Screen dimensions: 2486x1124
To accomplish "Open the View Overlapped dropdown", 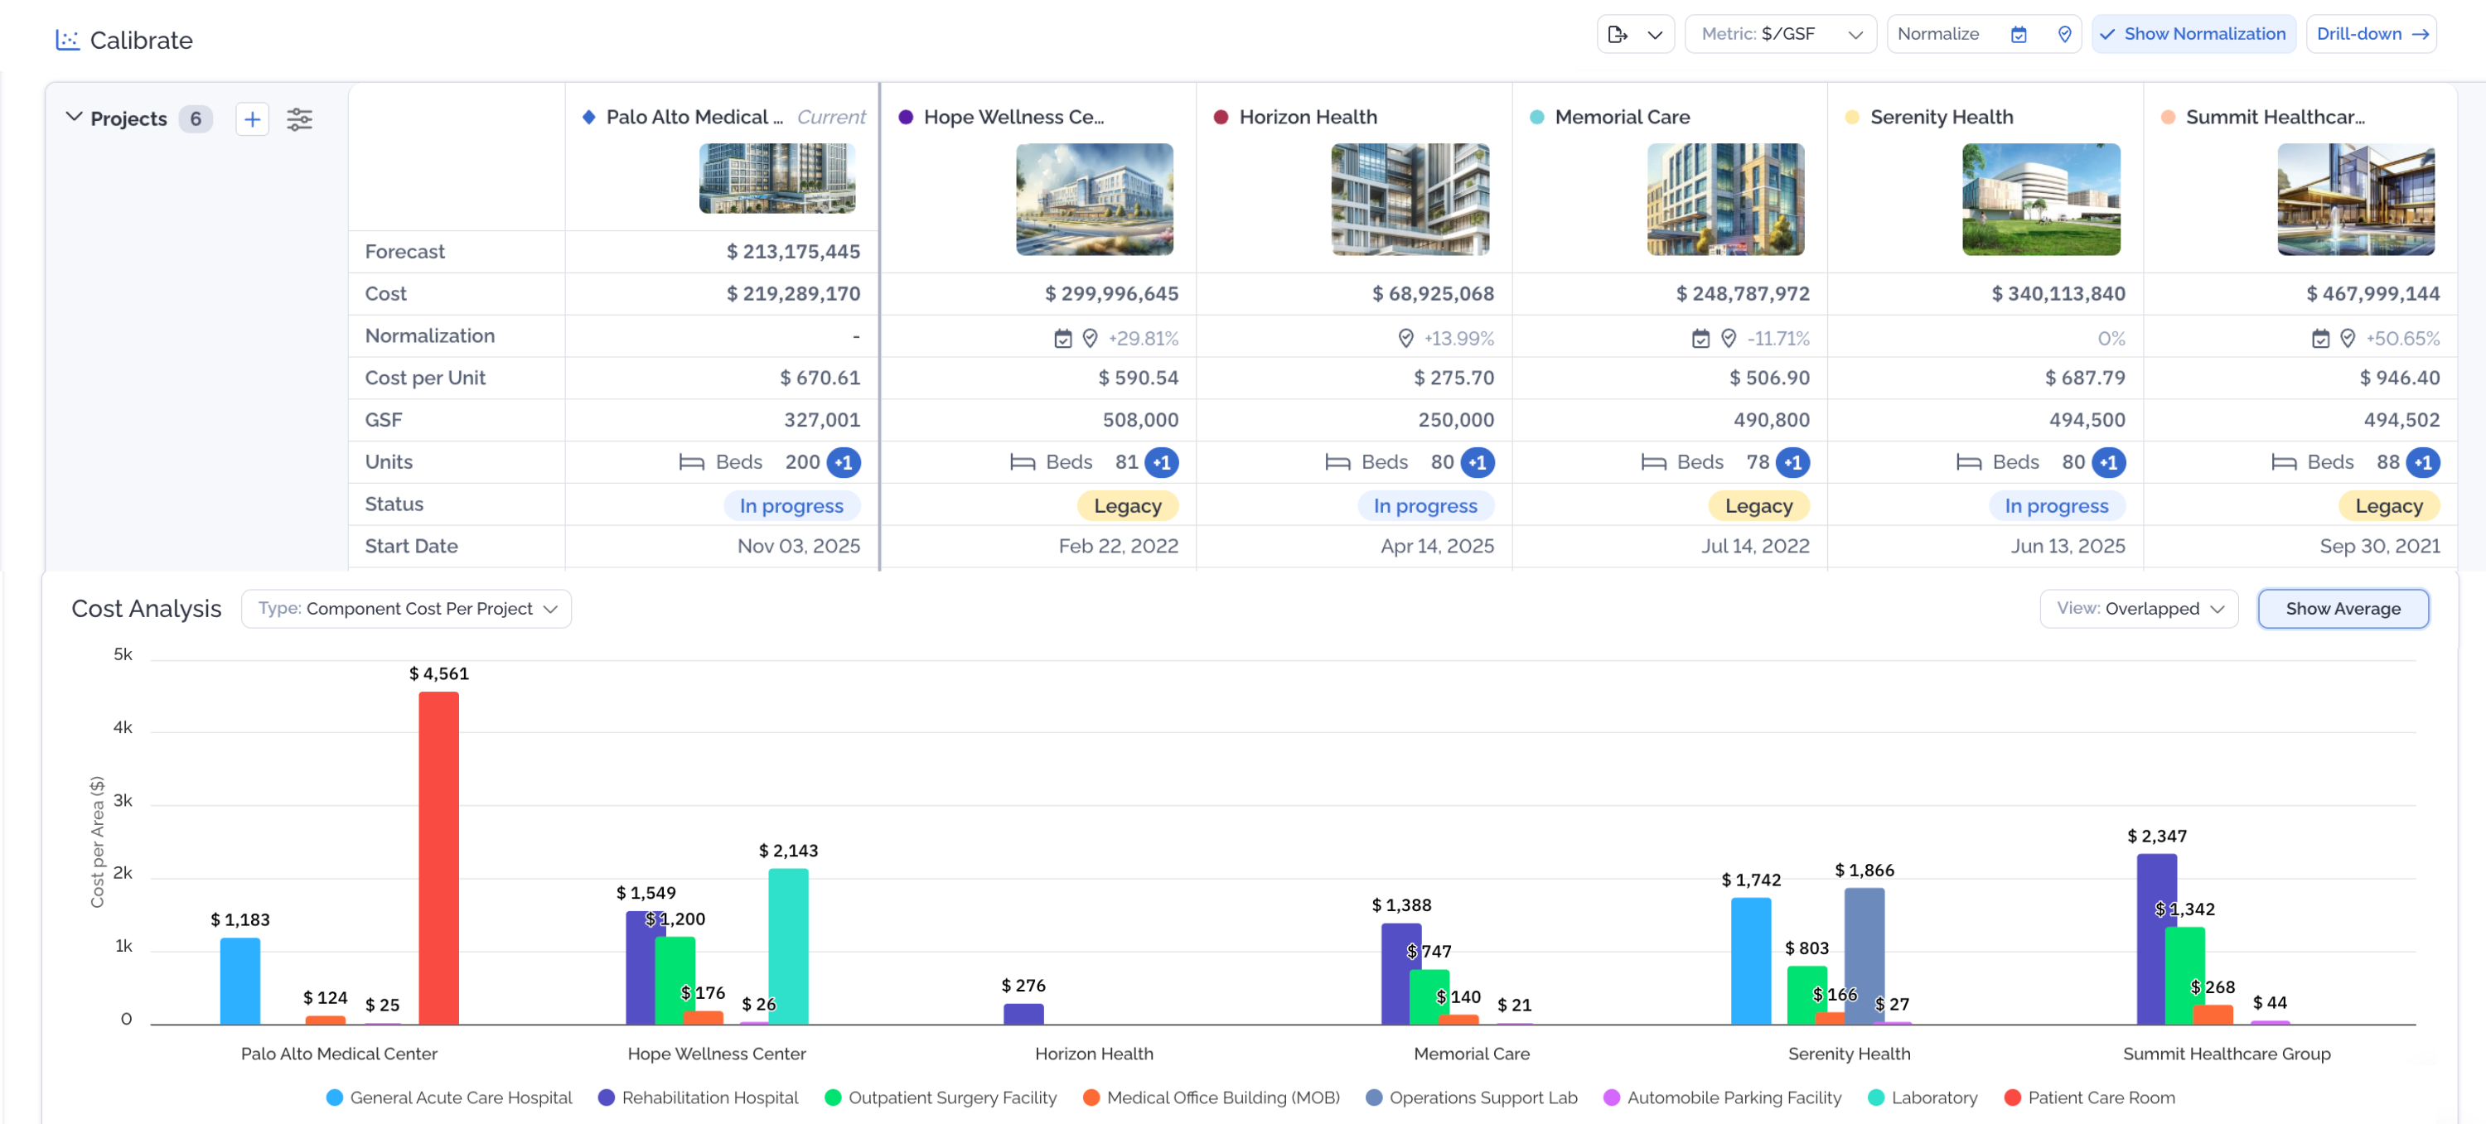I will 2139,609.
